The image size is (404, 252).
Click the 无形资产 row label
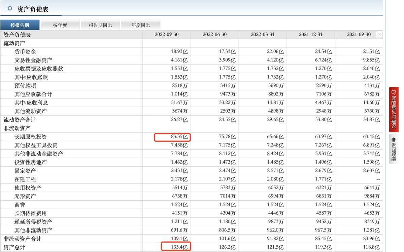[25, 196]
